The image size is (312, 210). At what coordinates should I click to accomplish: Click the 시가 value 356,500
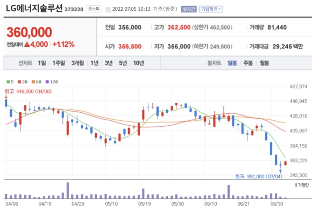click(130, 47)
